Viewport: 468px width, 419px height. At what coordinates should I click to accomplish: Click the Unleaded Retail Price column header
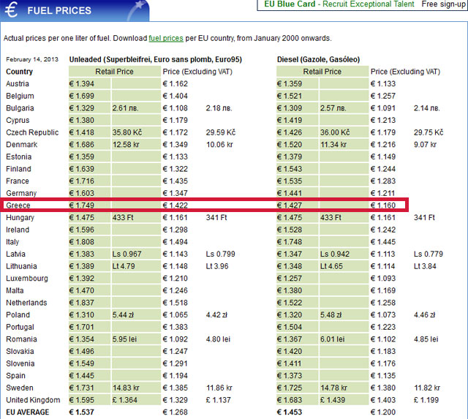click(x=115, y=72)
